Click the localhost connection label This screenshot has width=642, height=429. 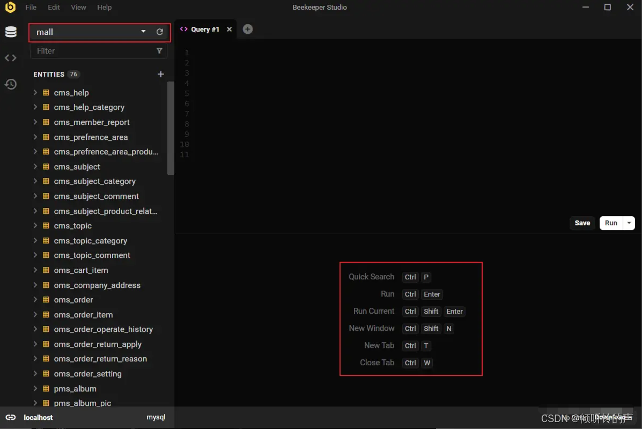pos(38,417)
